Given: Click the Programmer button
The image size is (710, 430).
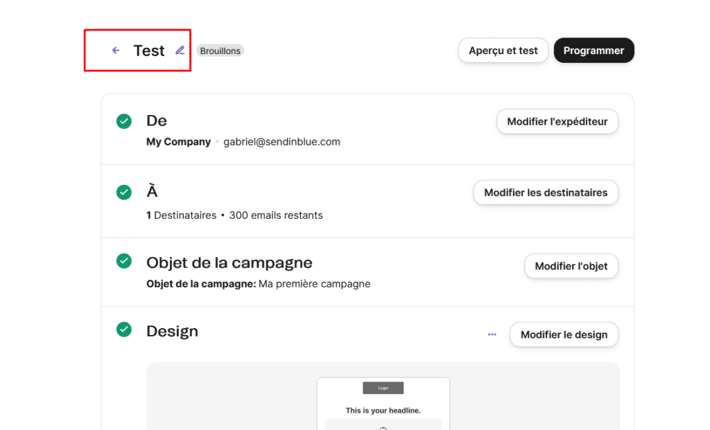Looking at the screenshot, I should pyautogui.click(x=594, y=50).
